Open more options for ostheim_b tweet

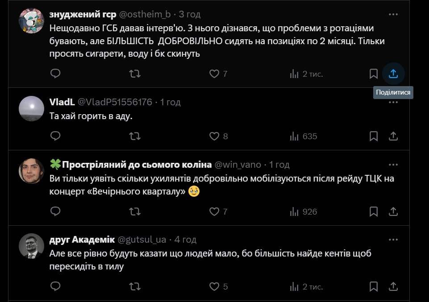pos(393,14)
